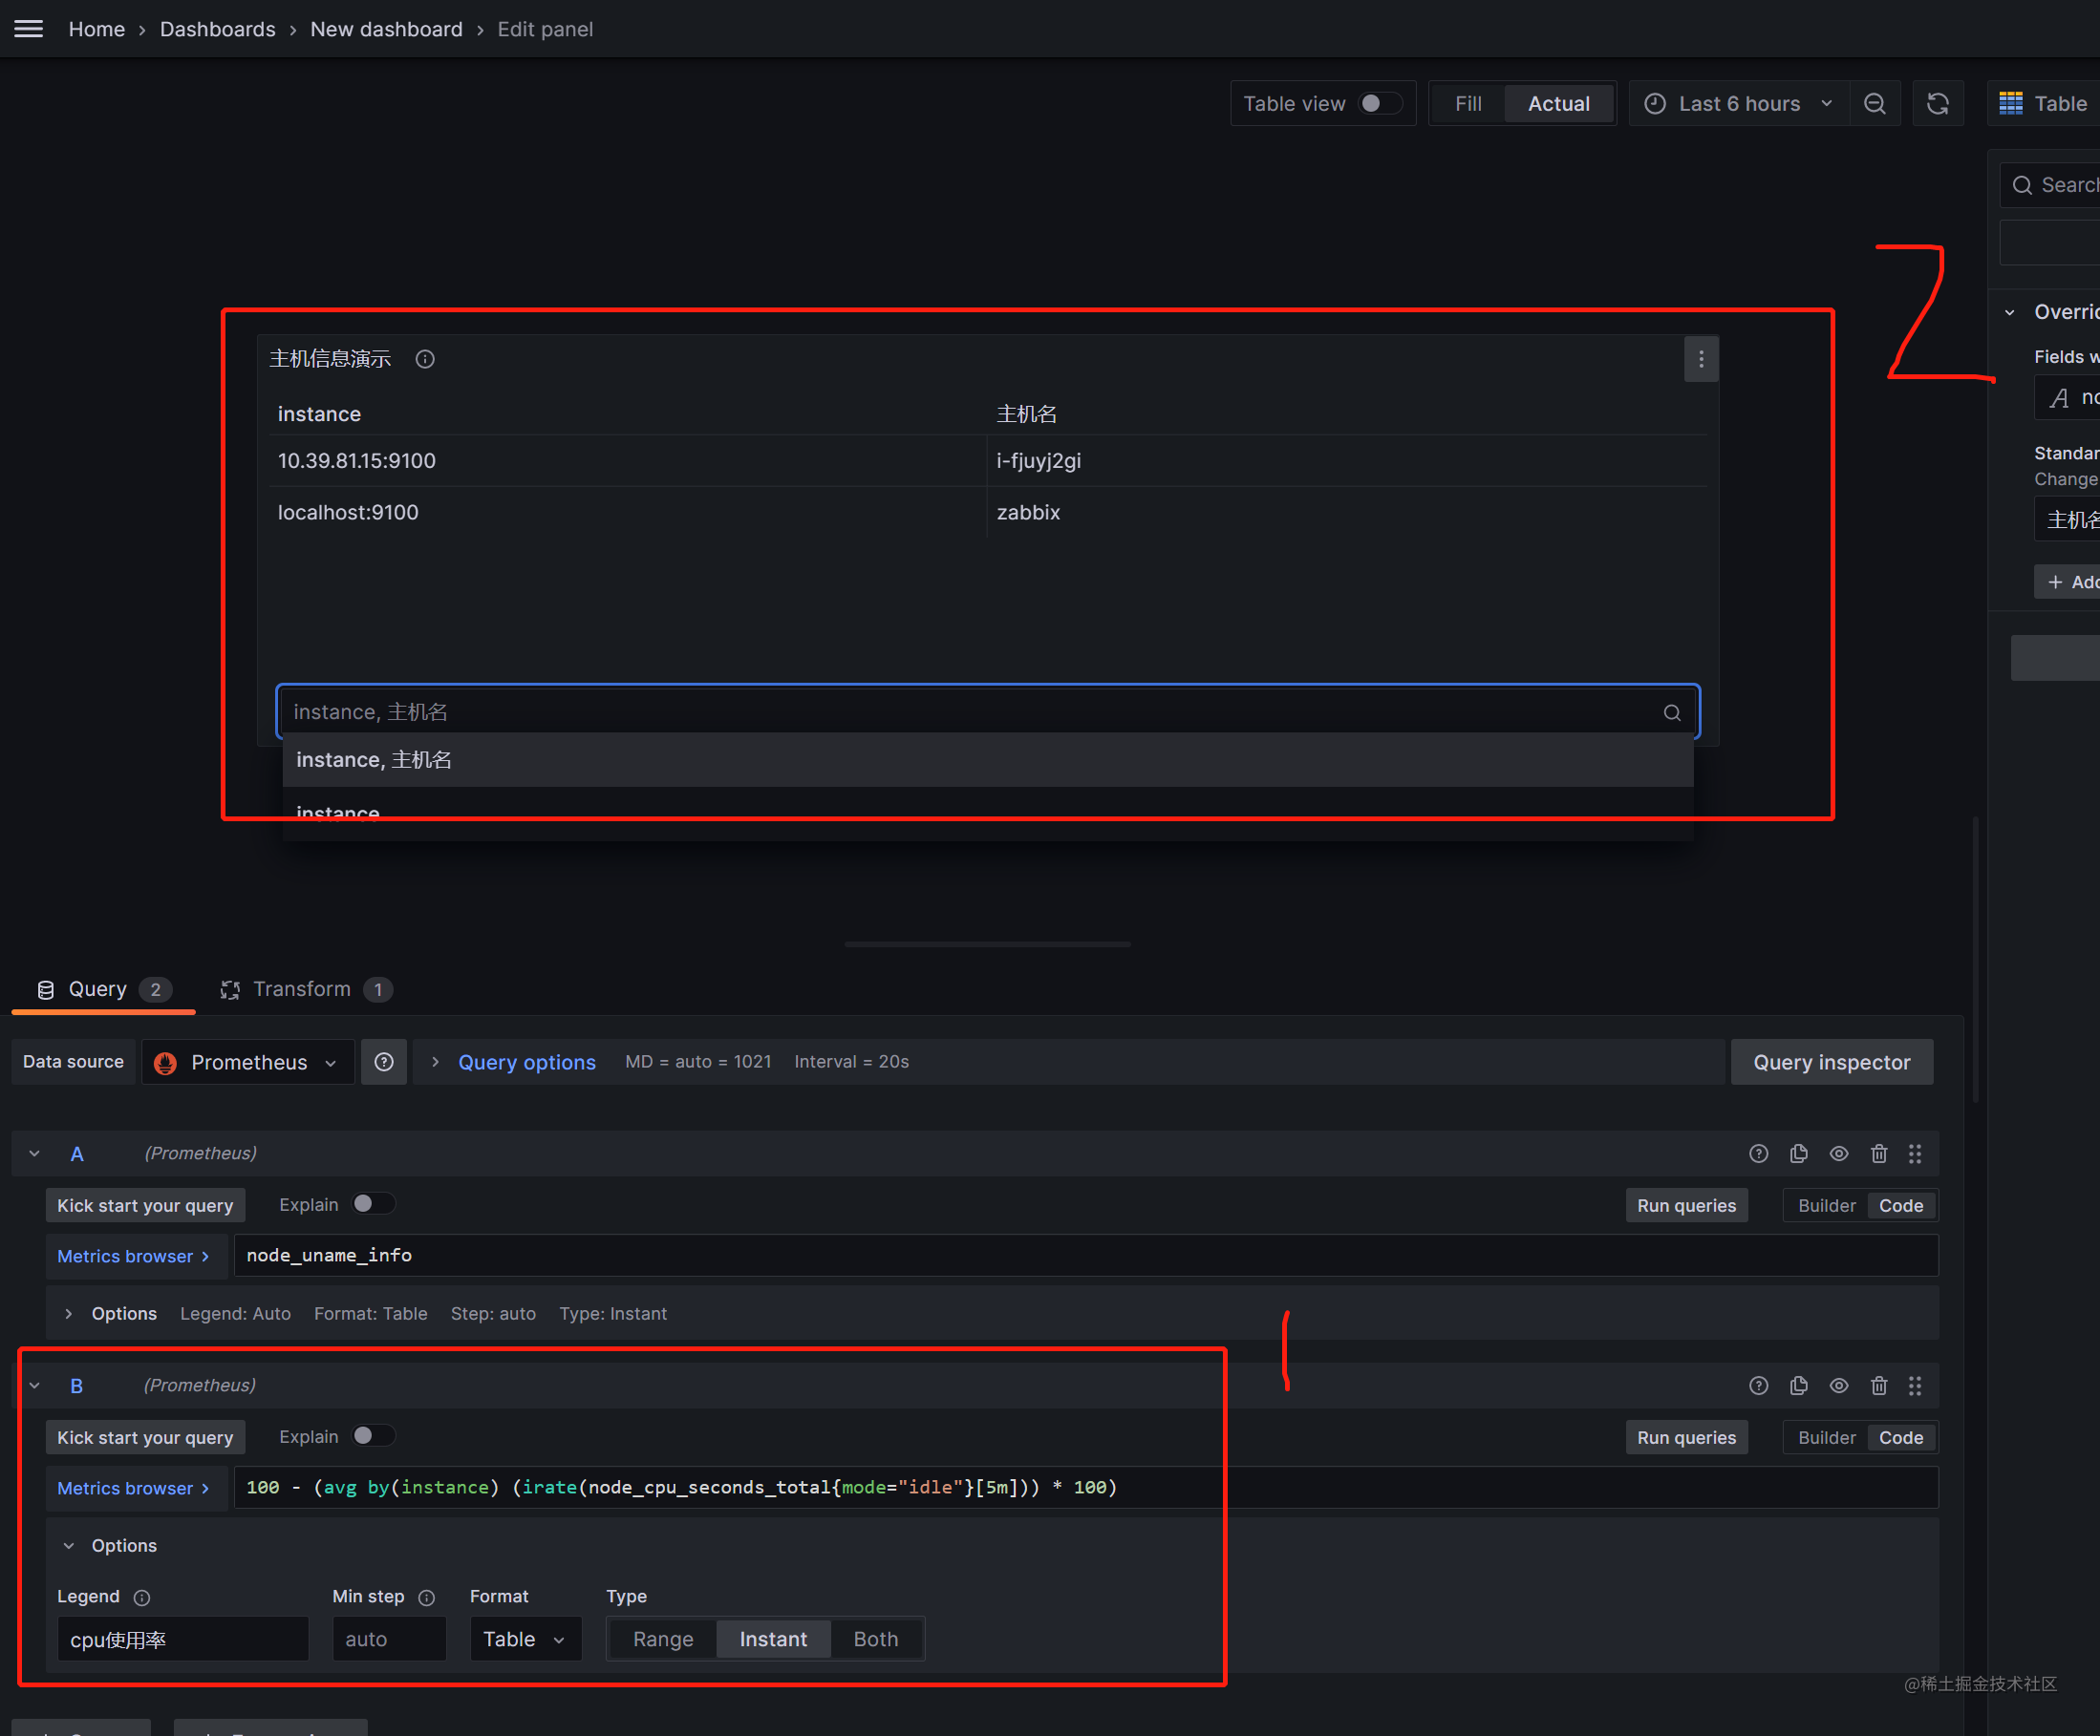Duplicate query A with copy icon
Image resolution: width=2100 pixels, height=1736 pixels.
pyautogui.click(x=1798, y=1154)
